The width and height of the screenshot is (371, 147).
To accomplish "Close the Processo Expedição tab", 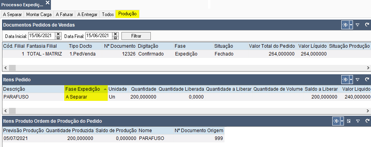I will (47, 3).
